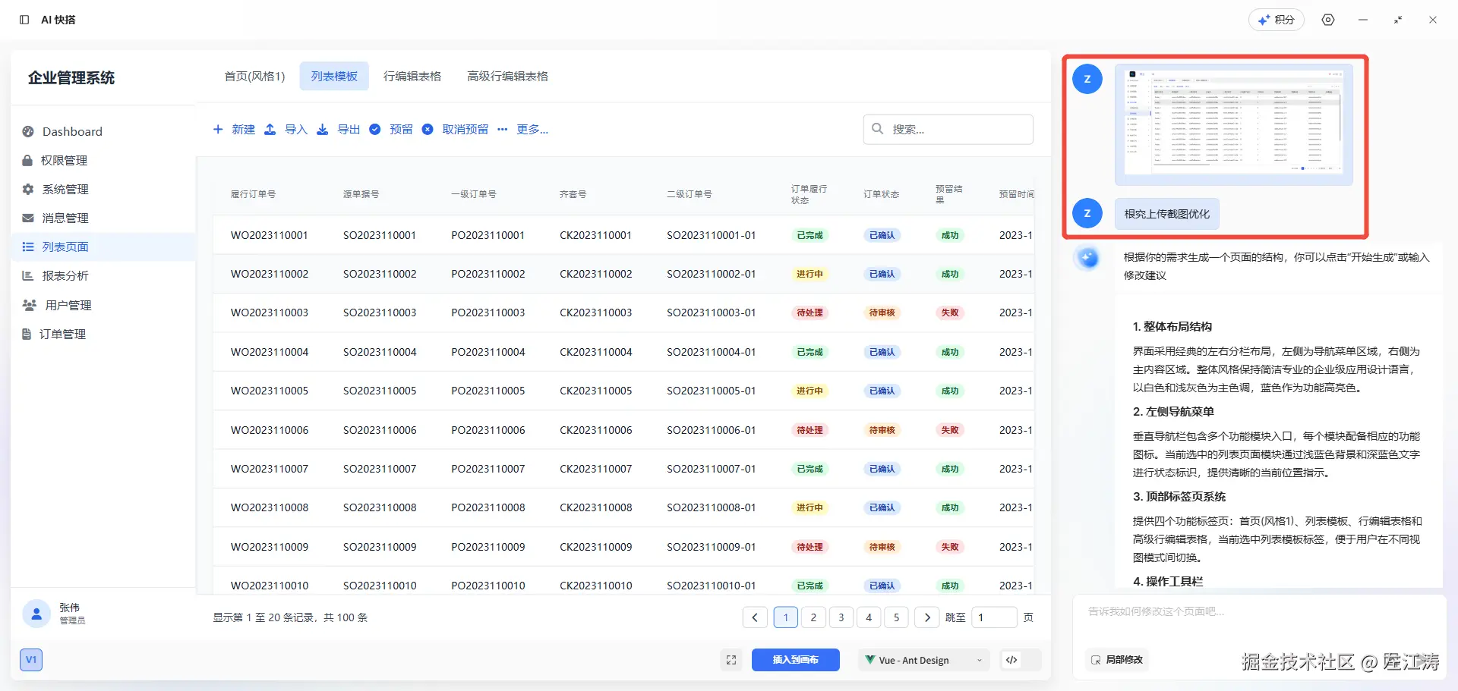Click the 源单据号 column header

pyautogui.click(x=361, y=194)
